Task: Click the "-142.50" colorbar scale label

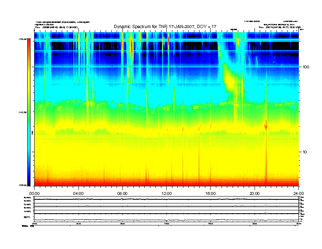Action: 22,112
